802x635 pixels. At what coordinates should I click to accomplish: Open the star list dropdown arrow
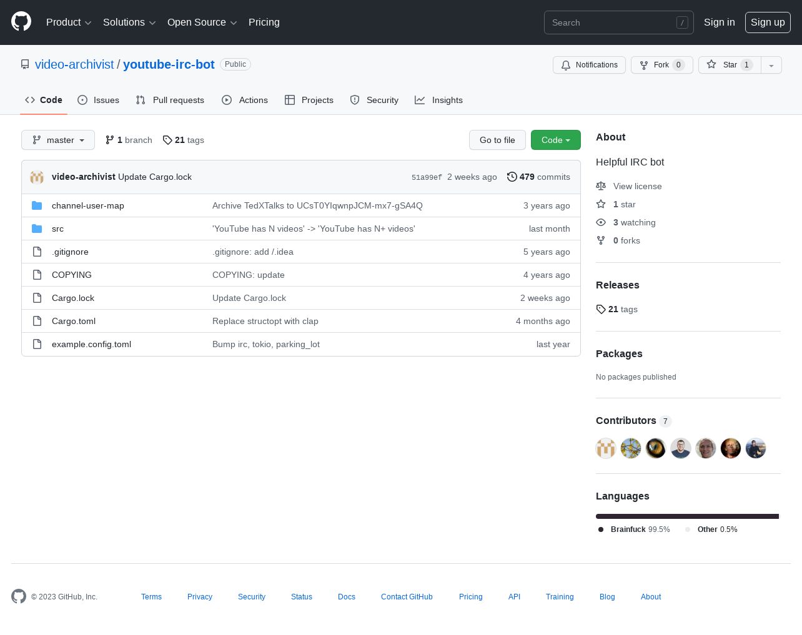(771, 65)
